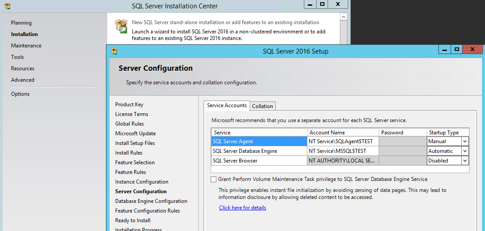
Task: Open Startup Type dropdown for SQL Server Agent
Action: point(465,141)
